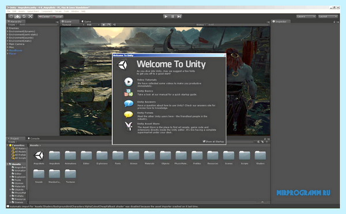The image size is (346, 214).
Task: Open the Window menu
Action: click(75, 12)
